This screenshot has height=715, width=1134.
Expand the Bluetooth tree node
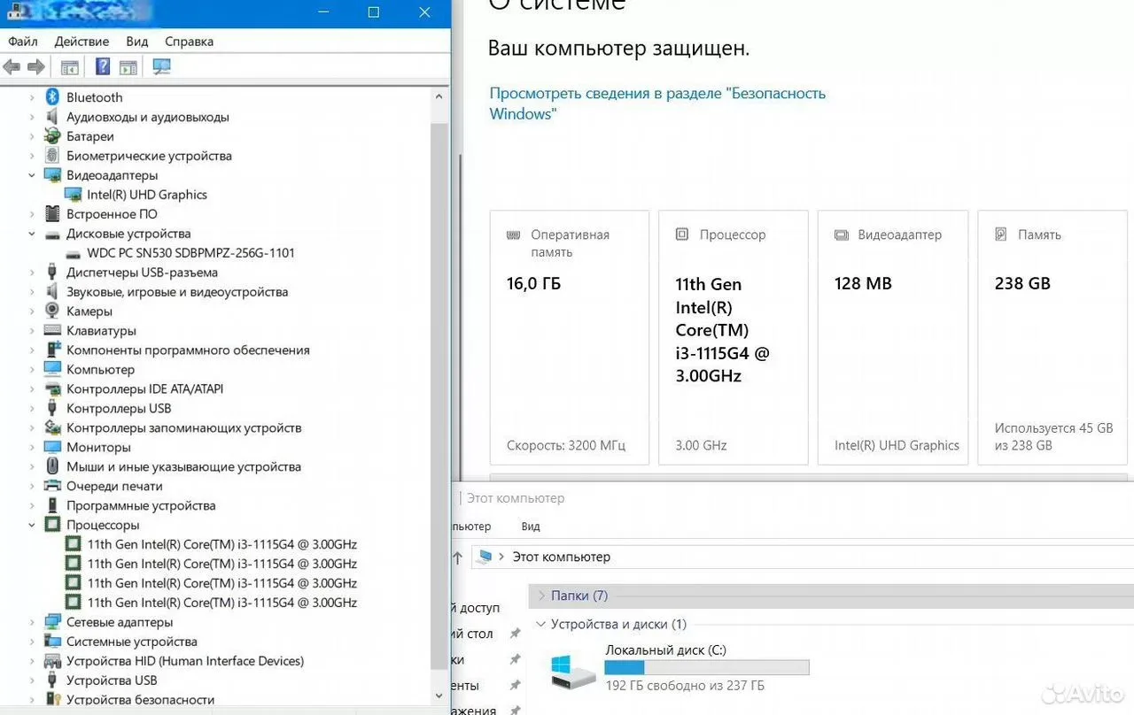pos(32,97)
